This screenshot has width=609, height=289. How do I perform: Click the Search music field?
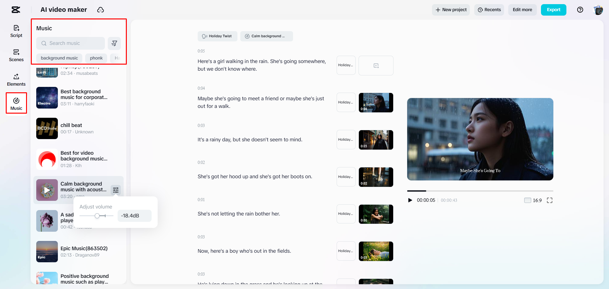pos(71,43)
